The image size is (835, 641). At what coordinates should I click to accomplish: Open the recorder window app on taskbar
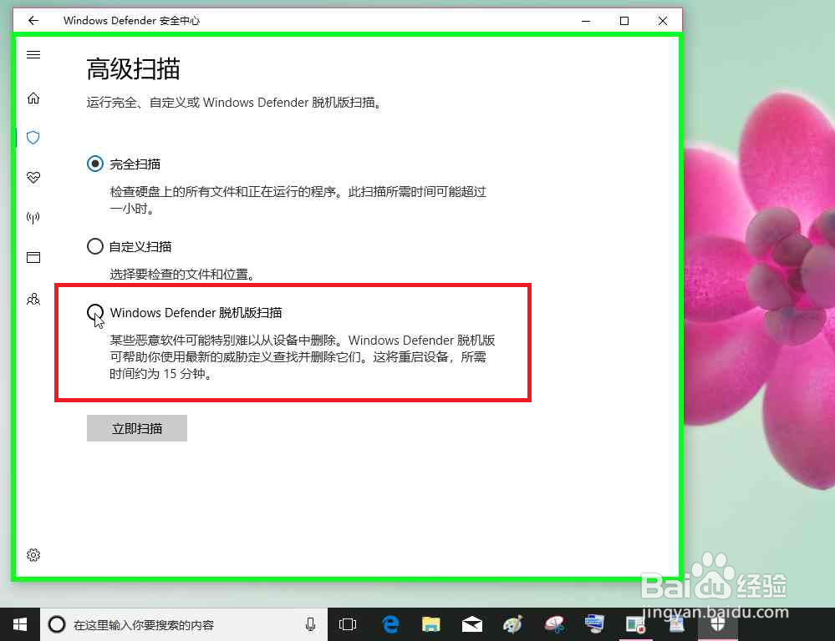click(635, 624)
